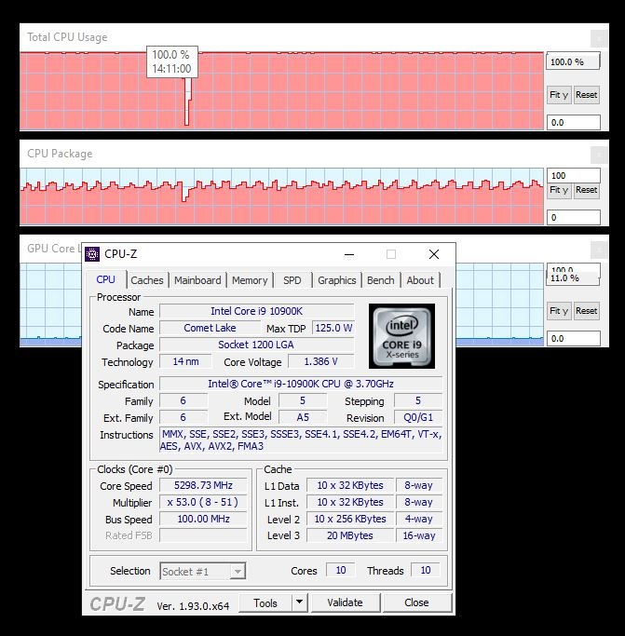
Task: Click the Intel Core i9 X-series logo
Action: (401, 334)
